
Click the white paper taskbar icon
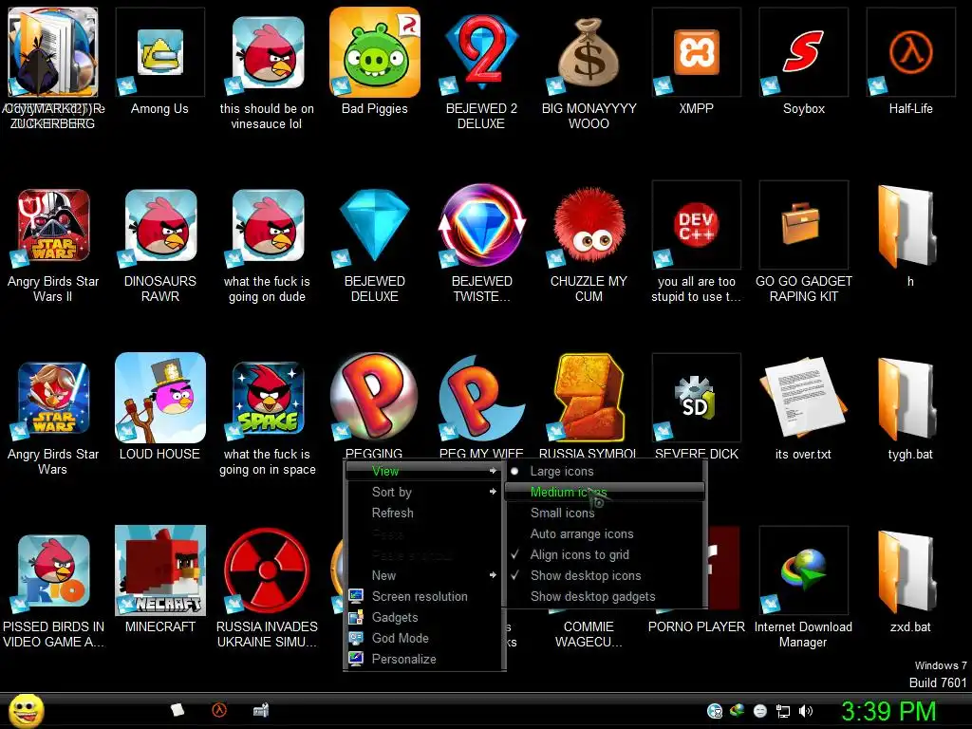[178, 710]
